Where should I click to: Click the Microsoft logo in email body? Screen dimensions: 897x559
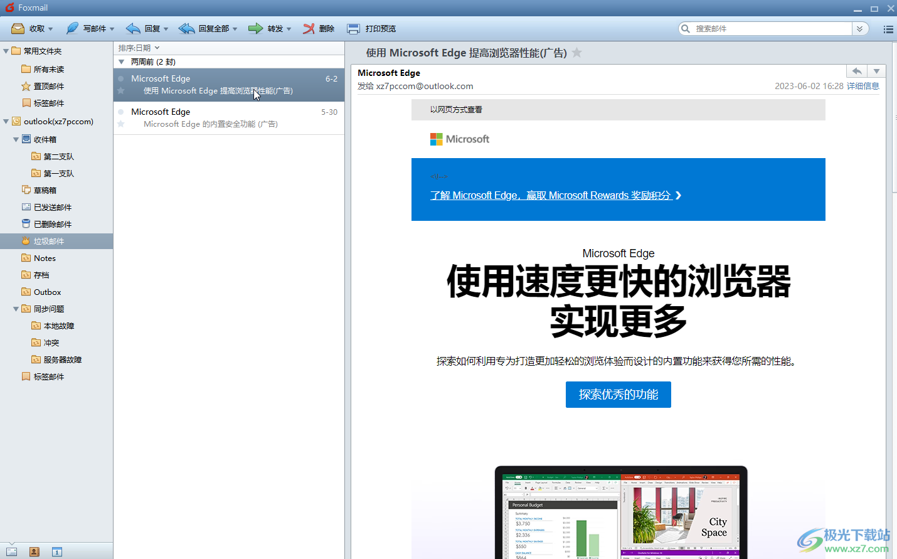(x=459, y=139)
